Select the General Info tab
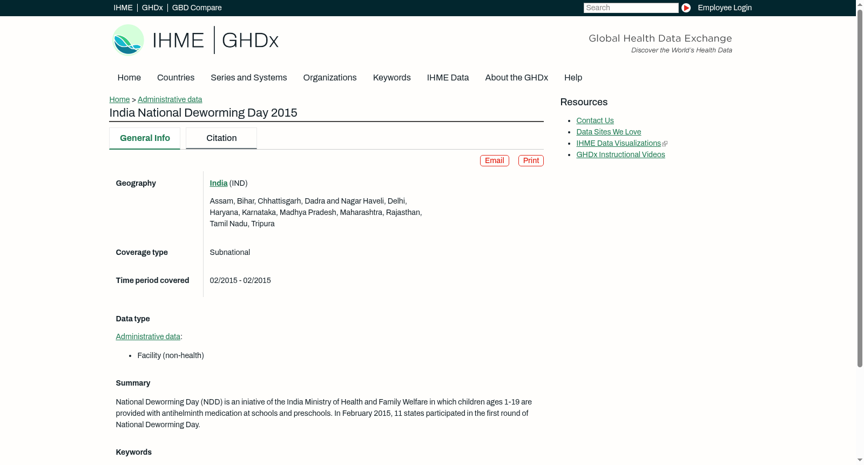This screenshot has height=465, width=864. 145,138
